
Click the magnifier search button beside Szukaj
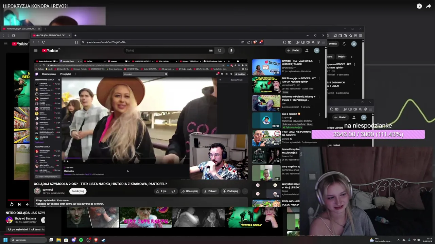tap(220, 50)
